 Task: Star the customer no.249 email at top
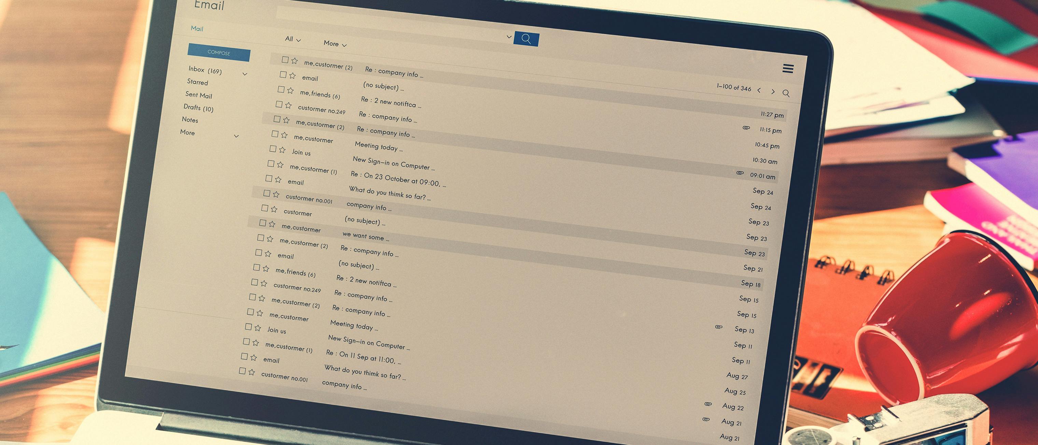[x=288, y=105]
